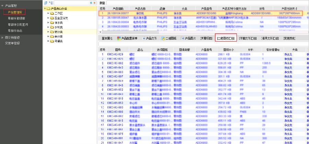Open 零部件管理库 in the sidebar

[x=16, y=19]
